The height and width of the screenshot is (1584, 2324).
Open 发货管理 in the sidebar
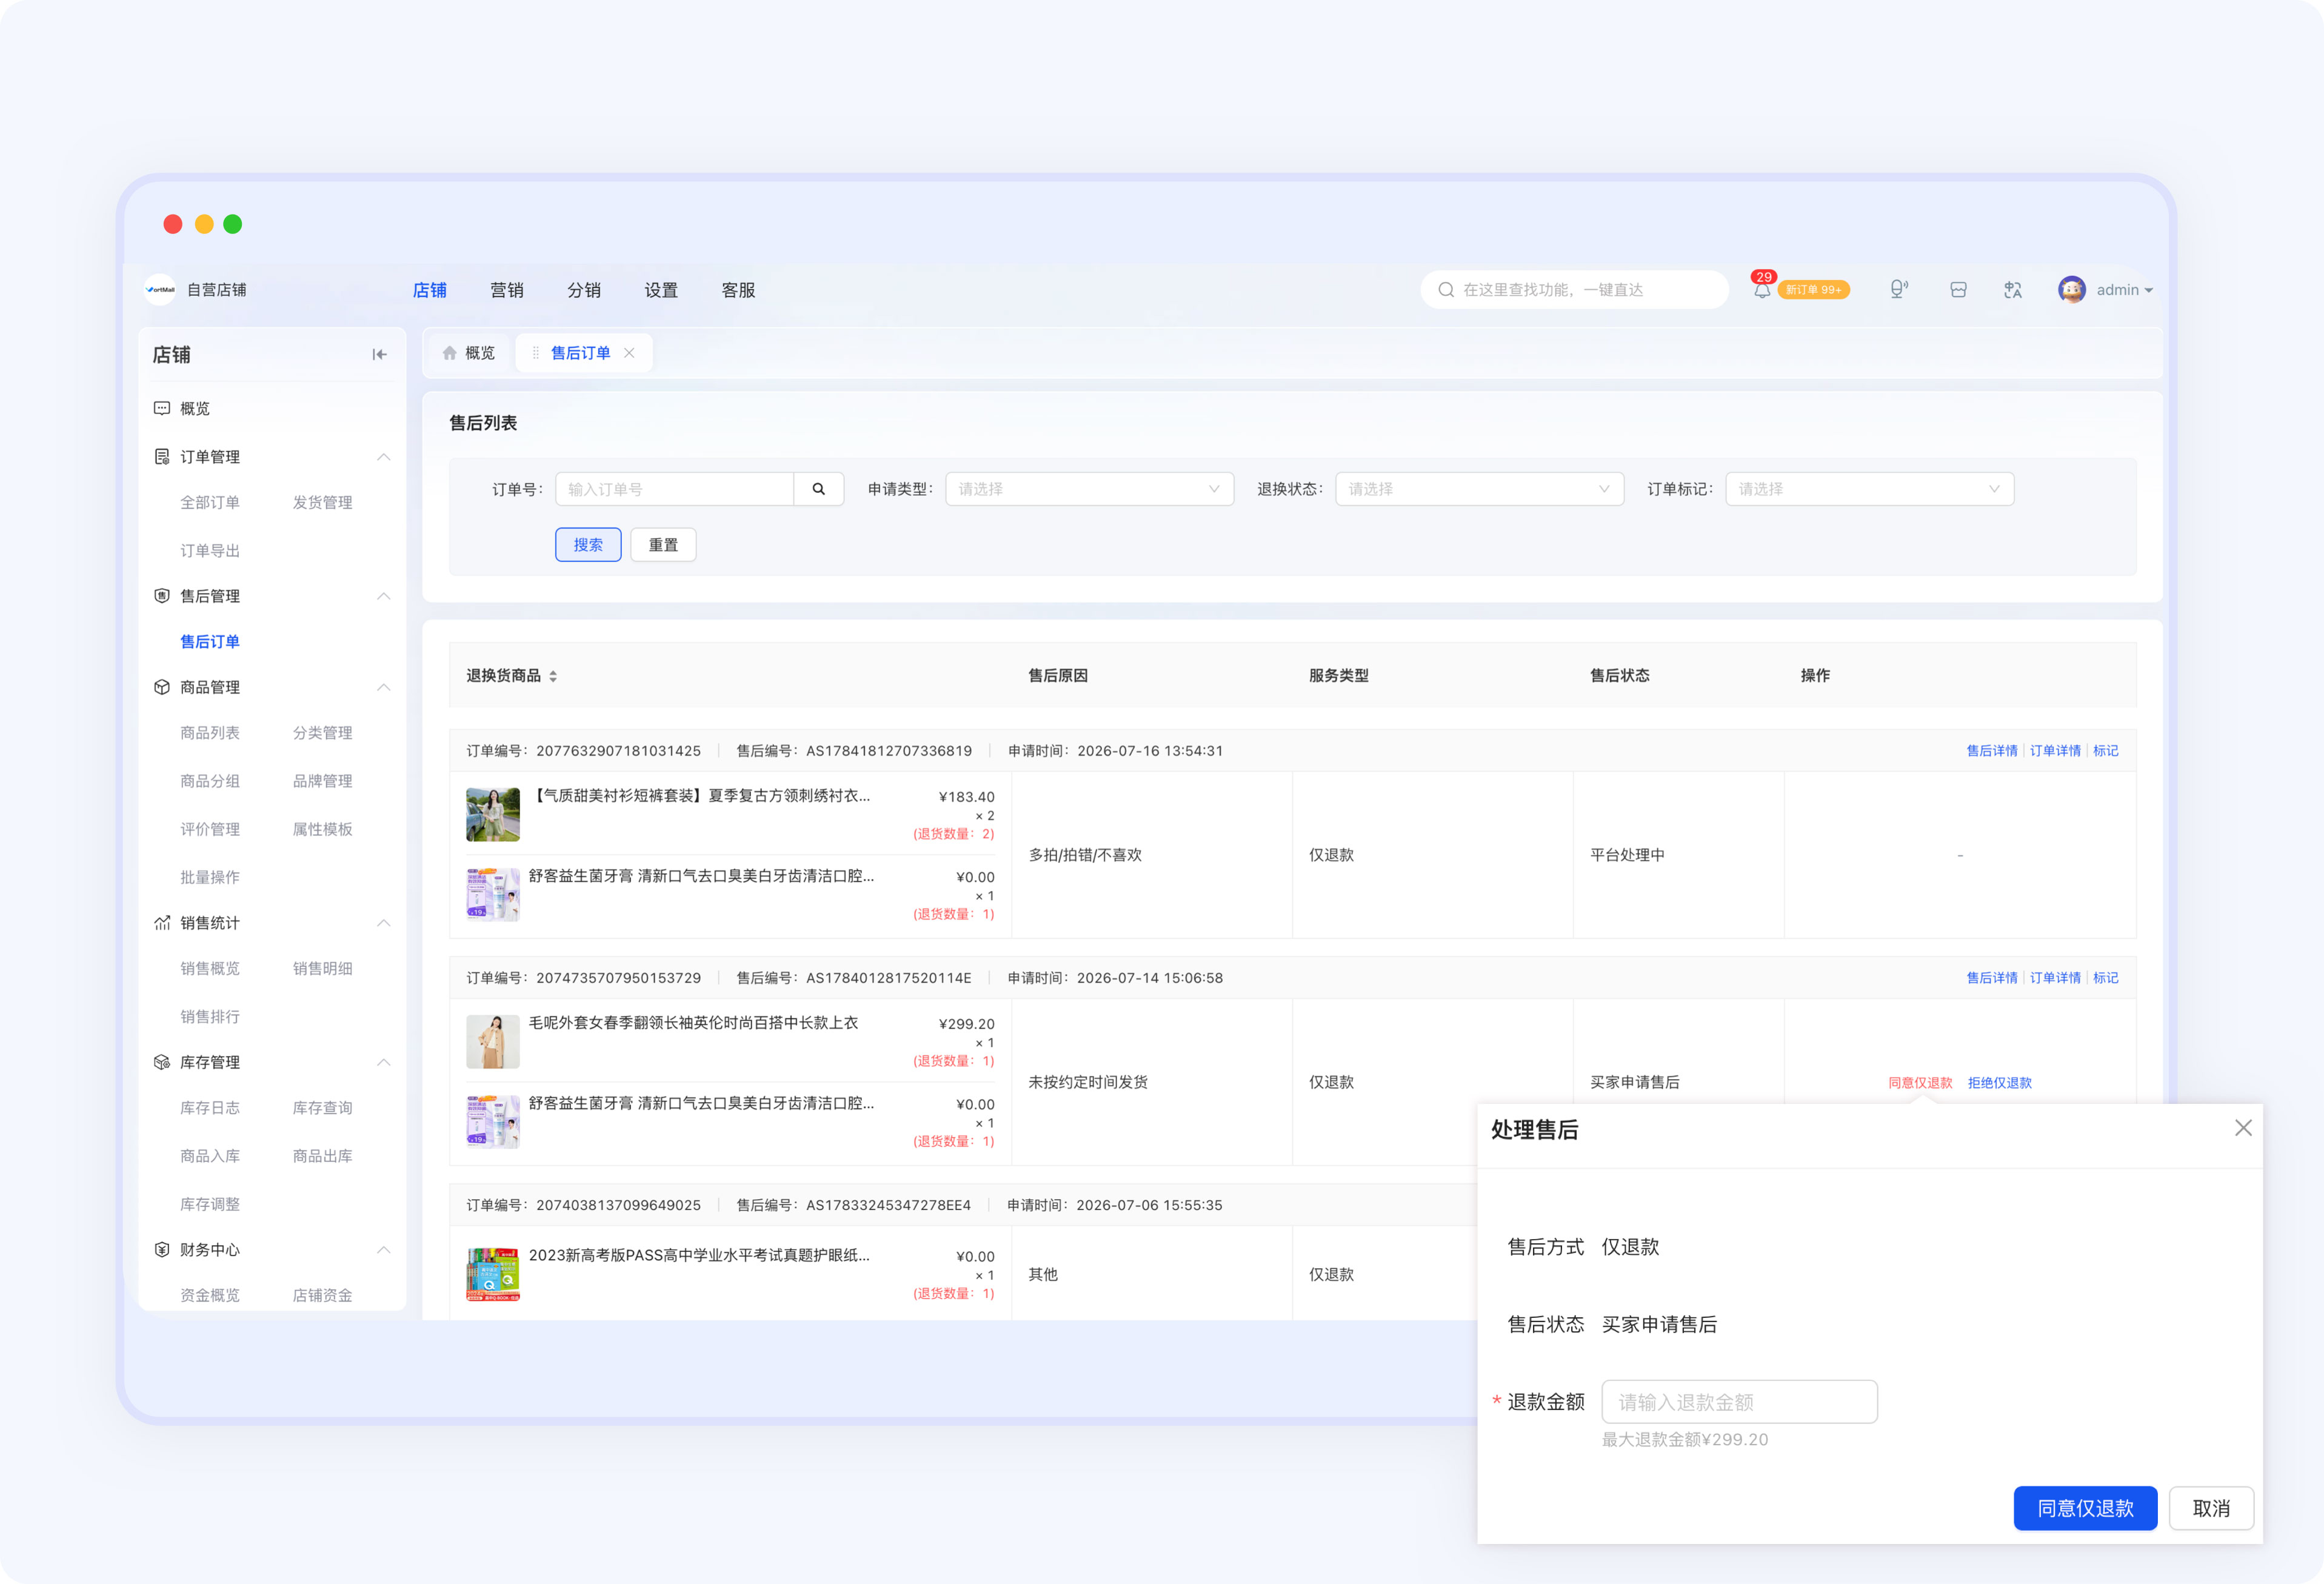[x=322, y=503]
